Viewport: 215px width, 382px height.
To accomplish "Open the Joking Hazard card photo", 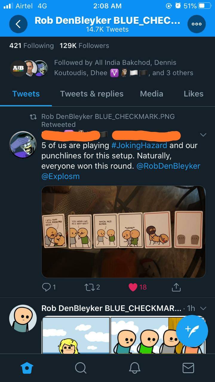I will [123, 232].
